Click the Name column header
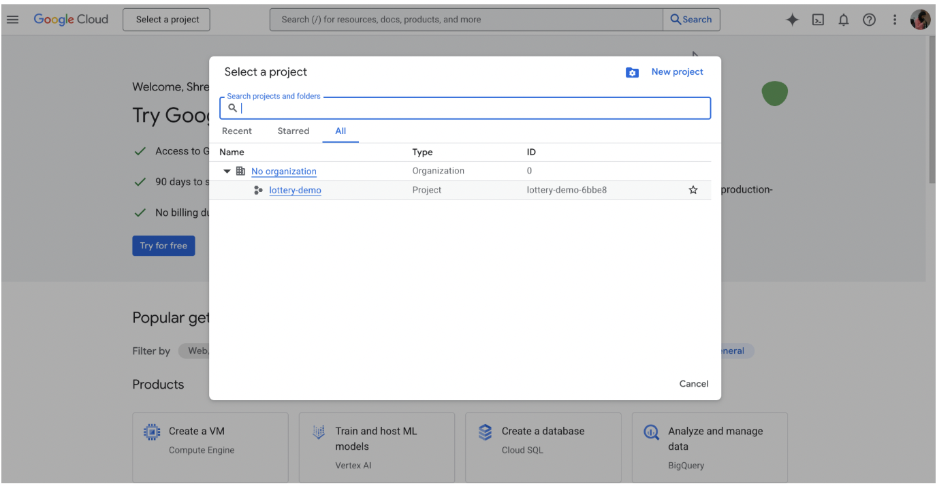This screenshot has height=486, width=937. coord(232,152)
